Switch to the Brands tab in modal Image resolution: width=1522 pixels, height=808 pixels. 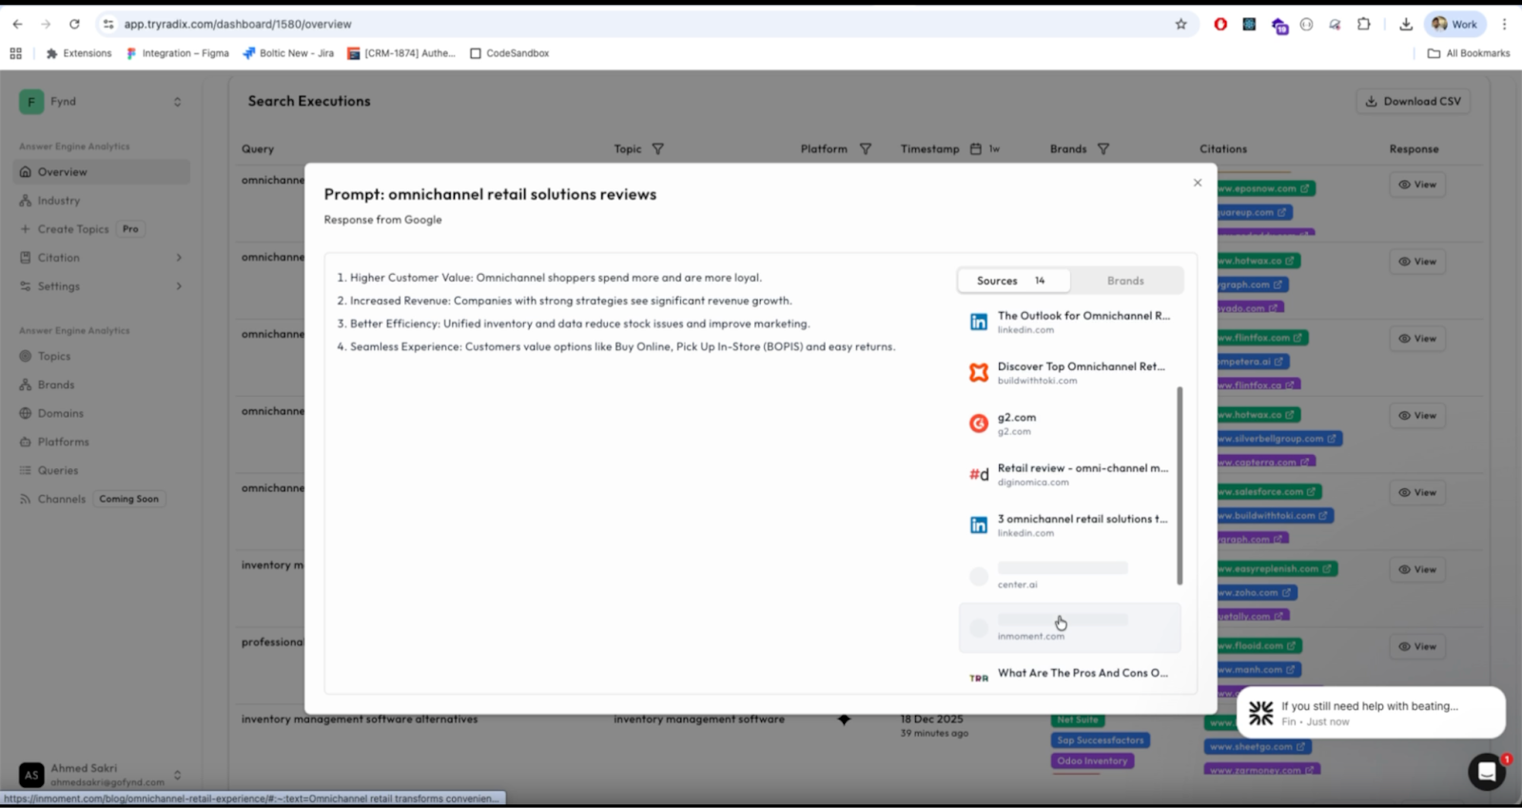click(1125, 281)
